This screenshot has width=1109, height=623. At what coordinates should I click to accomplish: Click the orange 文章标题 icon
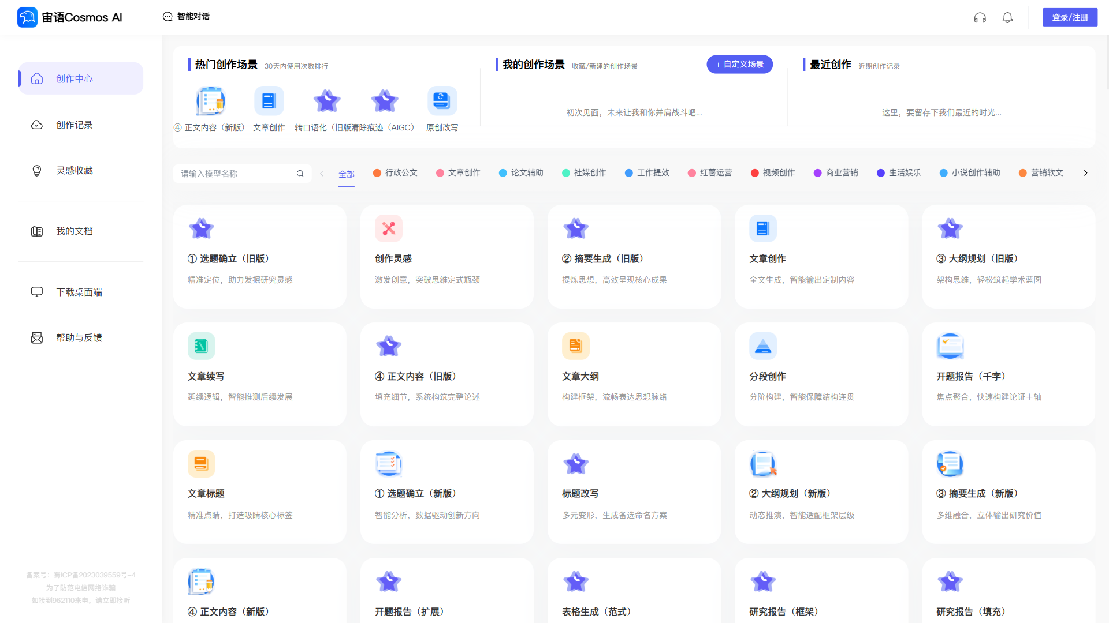pyautogui.click(x=201, y=464)
